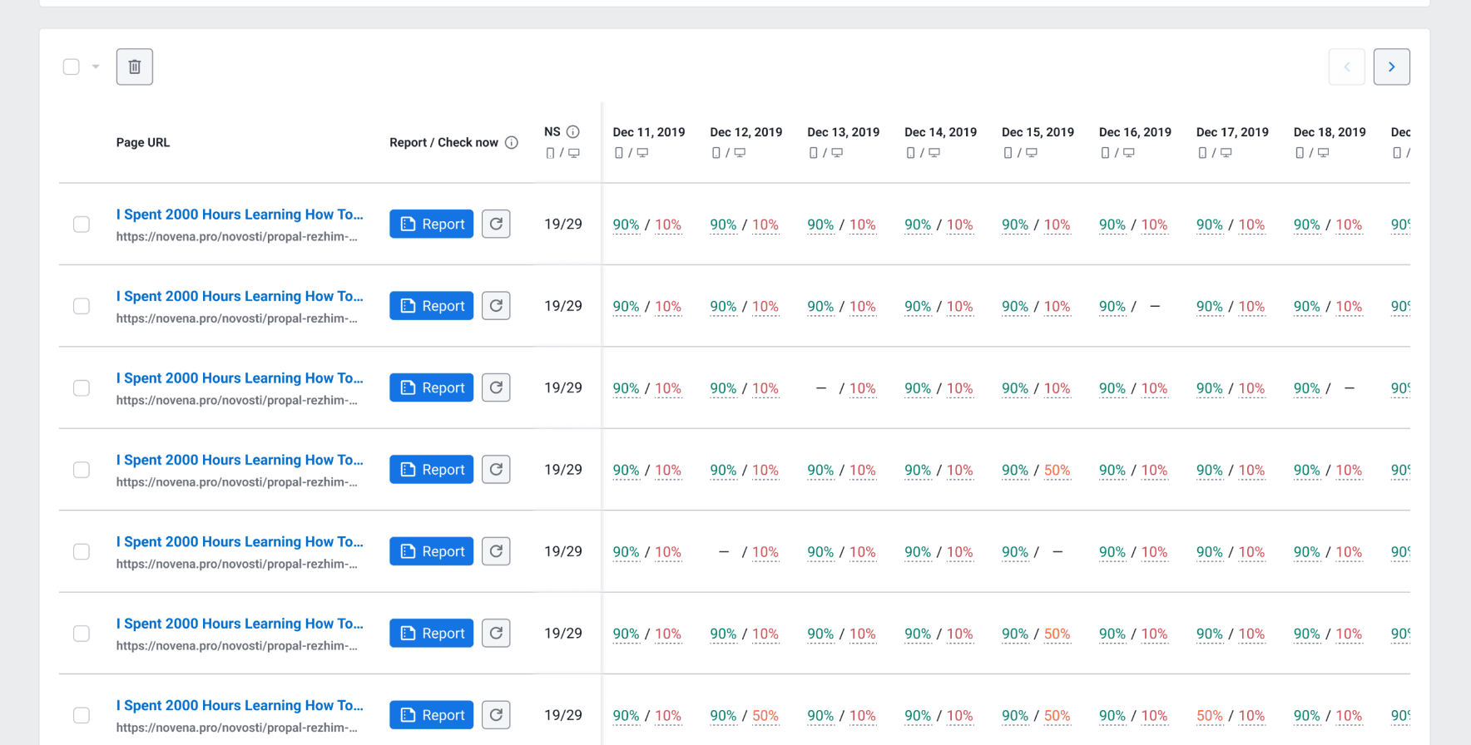This screenshot has height=745, width=1471.
Task: Open the Report for the second row
Action: click(x=431, y=306)
